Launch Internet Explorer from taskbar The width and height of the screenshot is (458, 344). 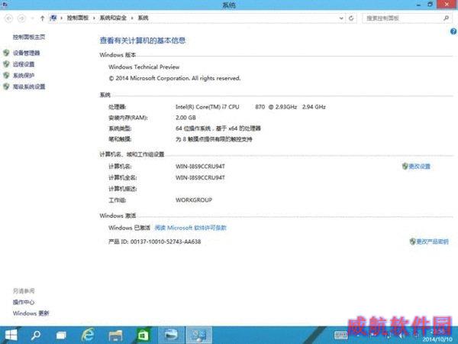88,336
